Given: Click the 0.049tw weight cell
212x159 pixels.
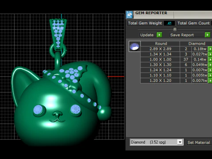Looking at the screenshot, I should [200, 65].
